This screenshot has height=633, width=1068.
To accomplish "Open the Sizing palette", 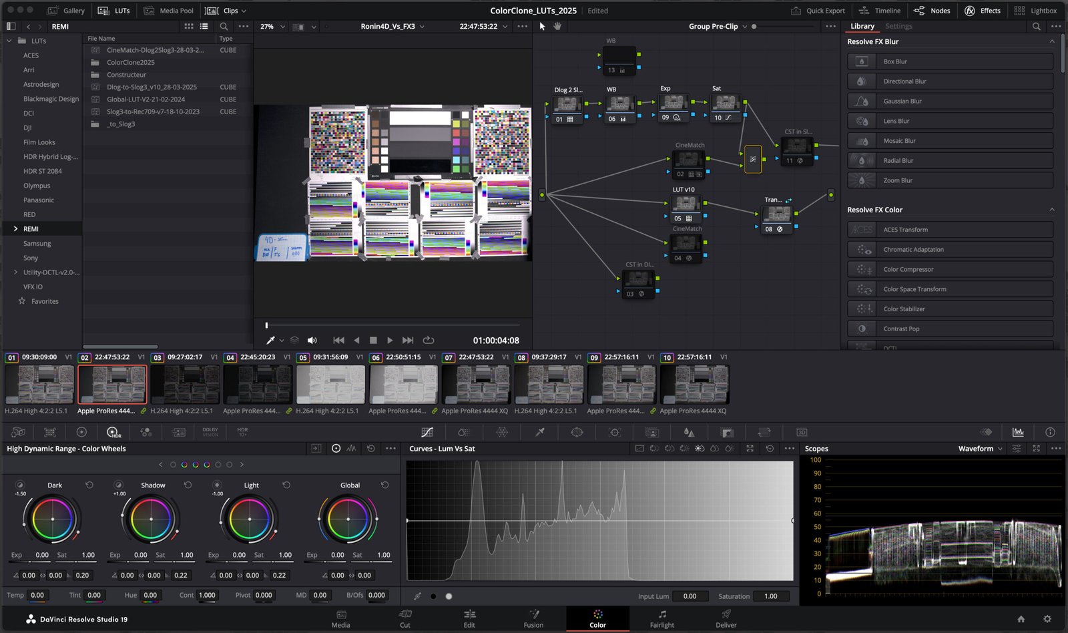I will (x=764, y=432).
